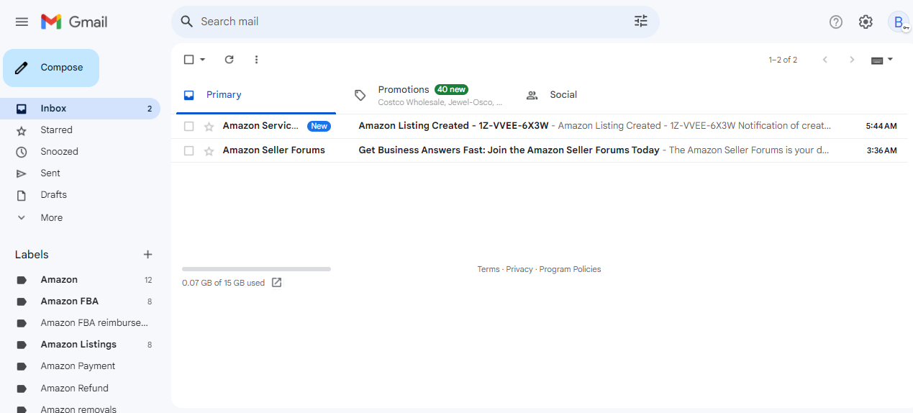Open Get Business Answers Fast email
913x413 pixels.
(x=540, y=150)
